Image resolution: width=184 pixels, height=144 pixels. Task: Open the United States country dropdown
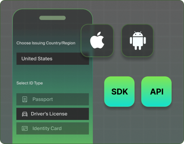pyautogui.click(x=53, y=59)
